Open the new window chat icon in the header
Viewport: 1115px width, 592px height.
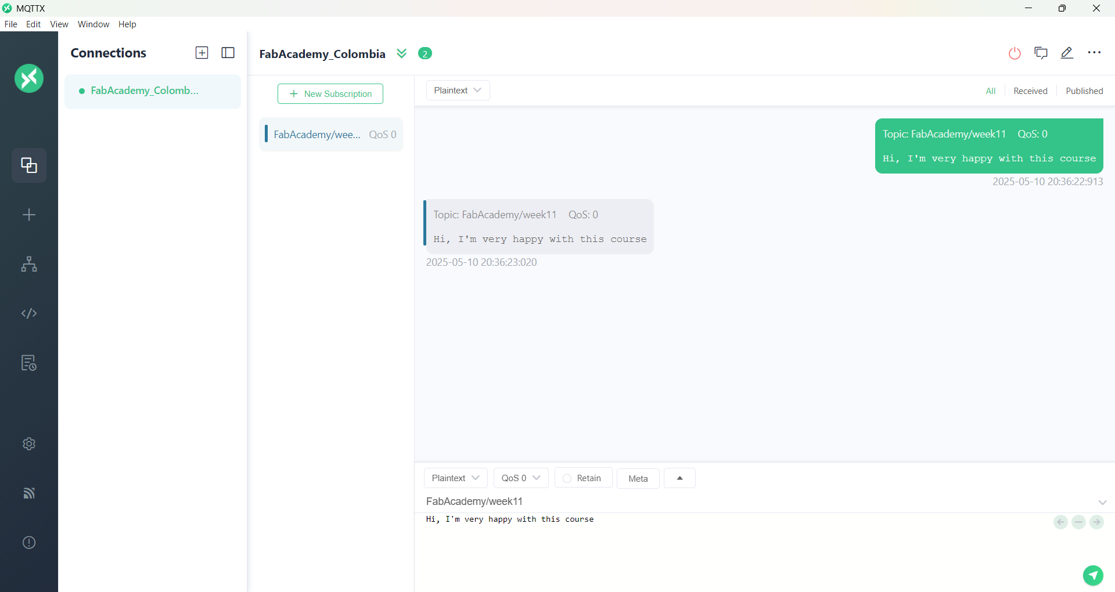point(1041,53)
